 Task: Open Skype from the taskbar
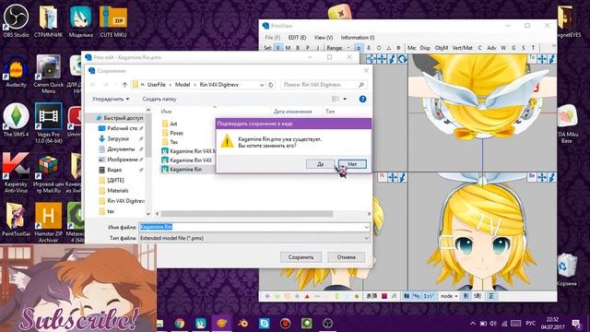point(265,324)
